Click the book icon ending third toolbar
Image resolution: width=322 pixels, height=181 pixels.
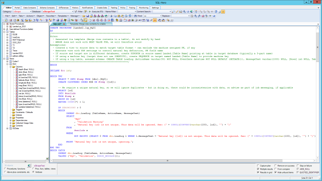pos(172,20)
